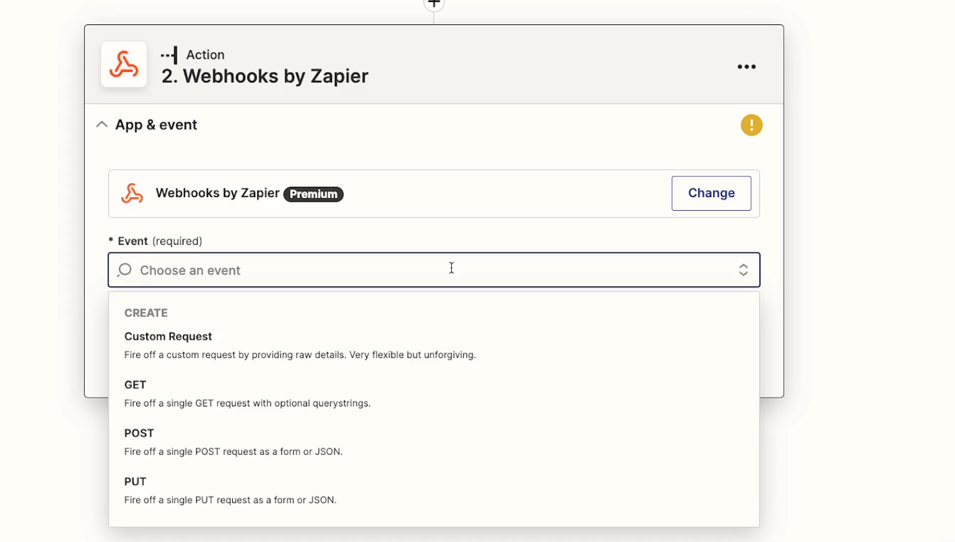Click the Webhooks by Zapier app name

(x=217, y=193)
